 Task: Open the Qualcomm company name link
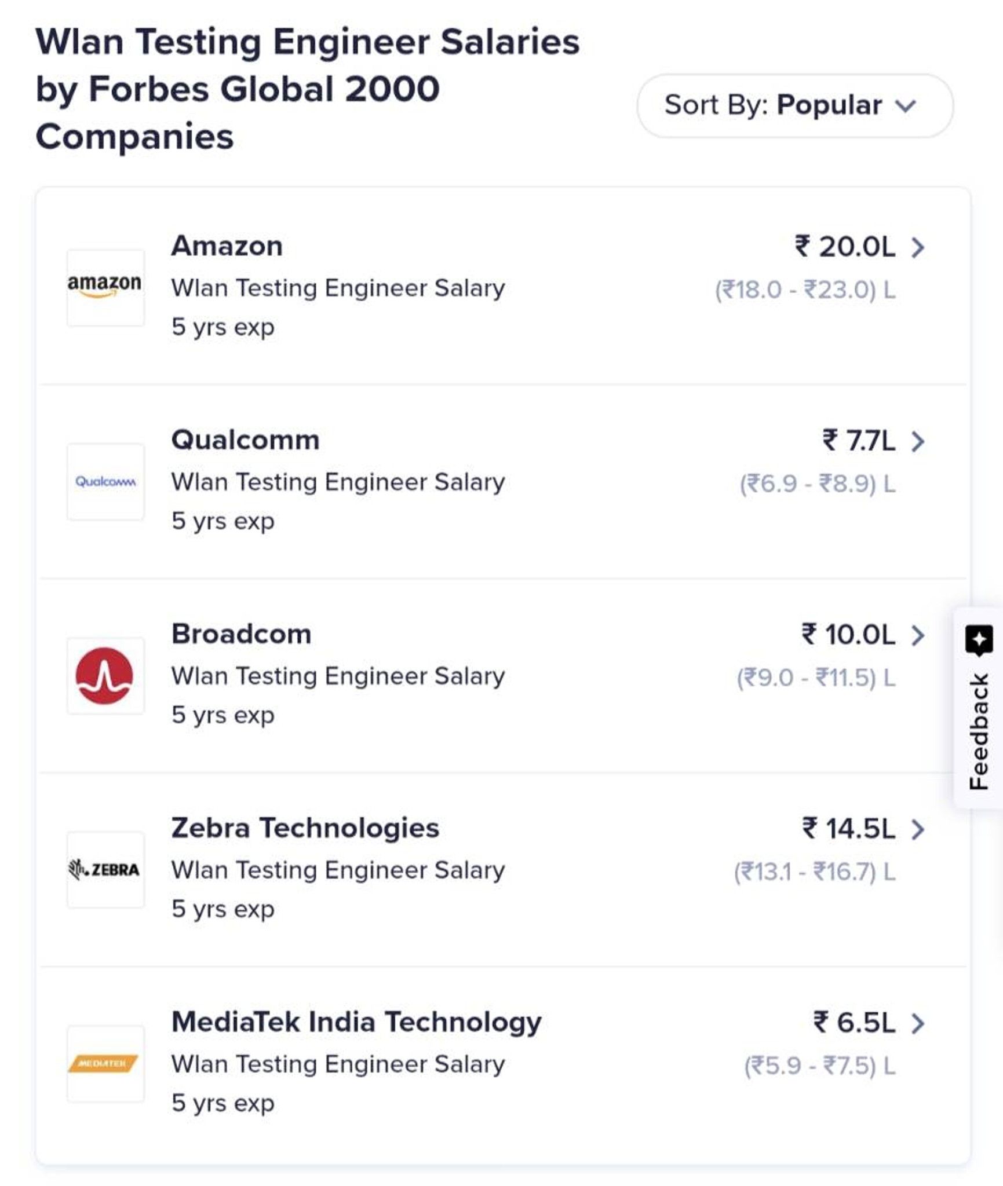coord(245,440)
